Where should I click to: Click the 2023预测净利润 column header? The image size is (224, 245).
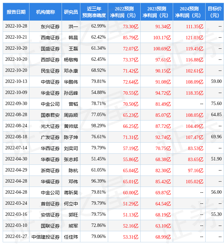[x=157, y=12]
